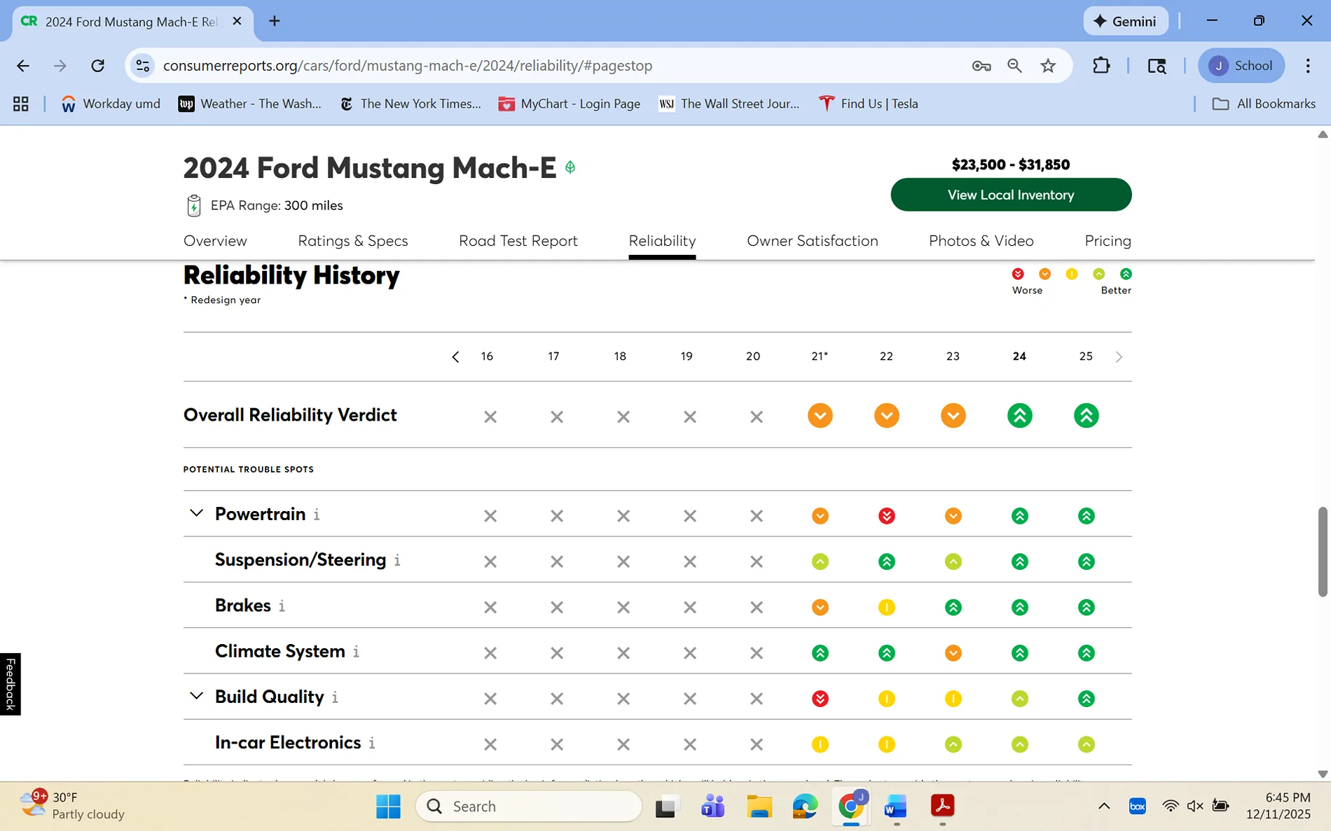The height and width of the screenshot is (831, 1331).
Task: Click the taskbar Search box
Action: coord(529,806)
